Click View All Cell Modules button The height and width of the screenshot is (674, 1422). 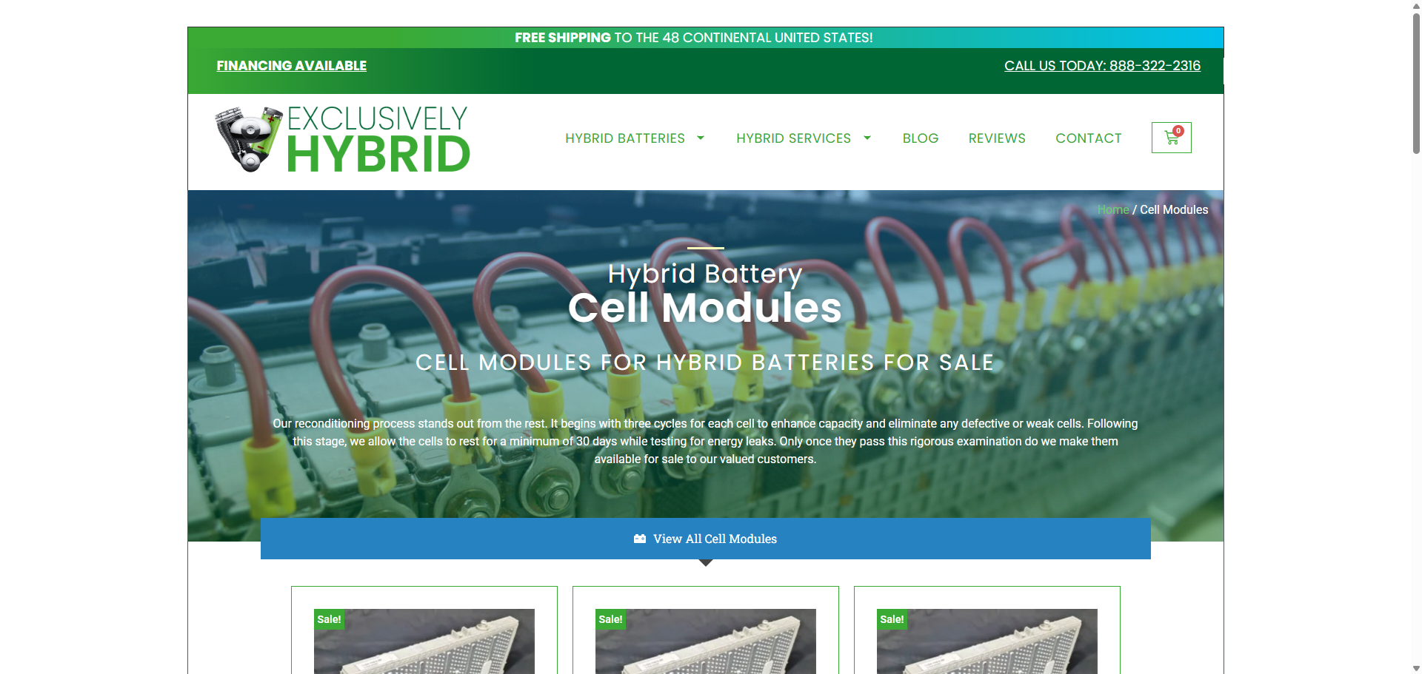click(x=706, y=539)
